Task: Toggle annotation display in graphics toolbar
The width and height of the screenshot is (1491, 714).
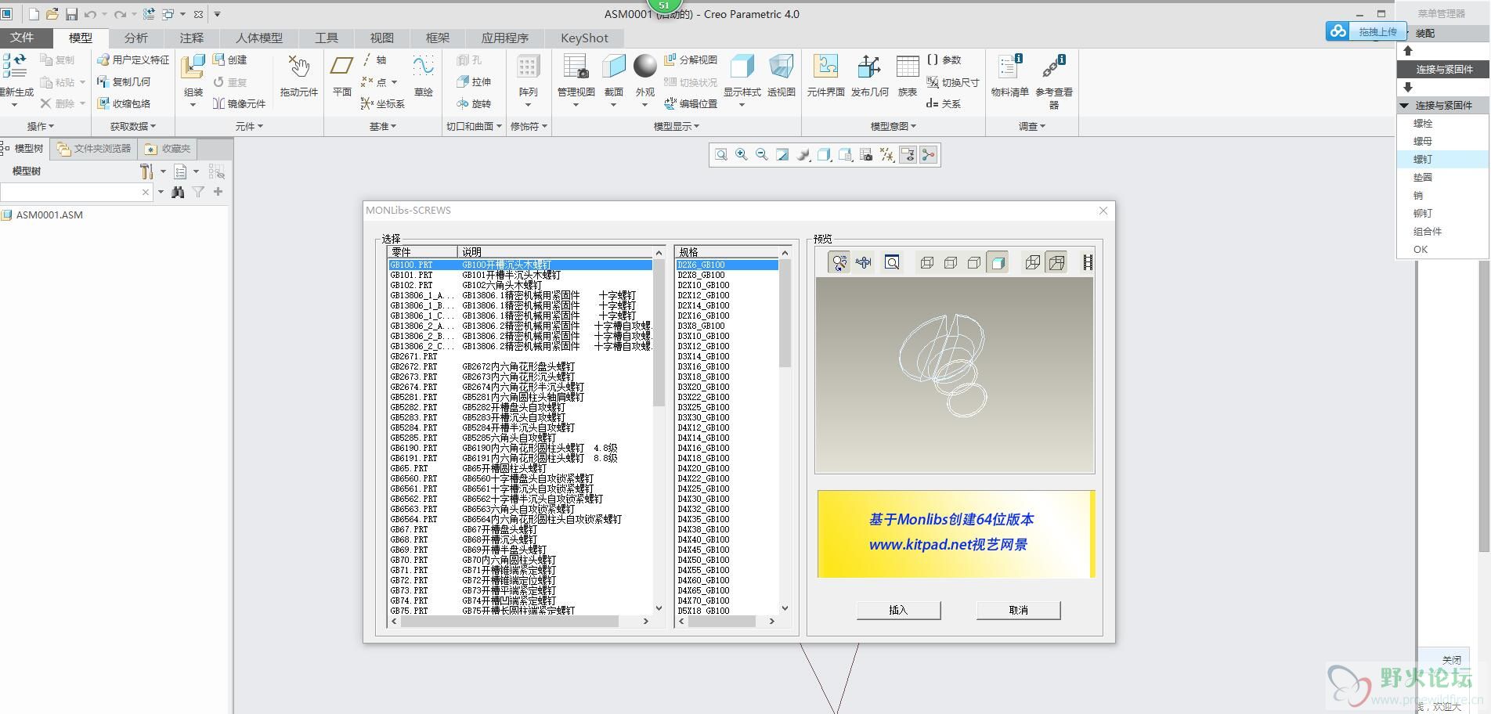Action: point(908,155)
